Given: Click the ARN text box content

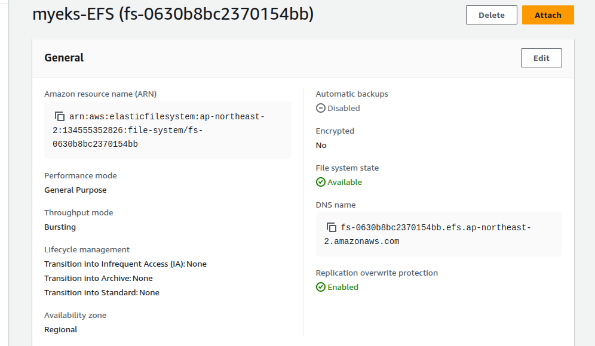Looking at the screenshot, I should pyautogui.click(x=168, y=130).
